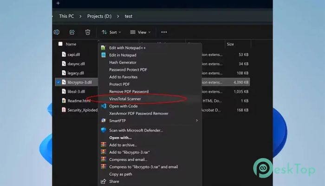Toggle the select-all checkbox beside Name
Viewport: 325px width, 186px height.
[x=60, y=44]
